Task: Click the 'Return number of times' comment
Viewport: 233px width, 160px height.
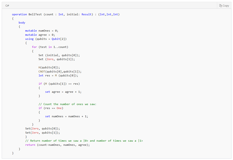Action: [84, 141]
